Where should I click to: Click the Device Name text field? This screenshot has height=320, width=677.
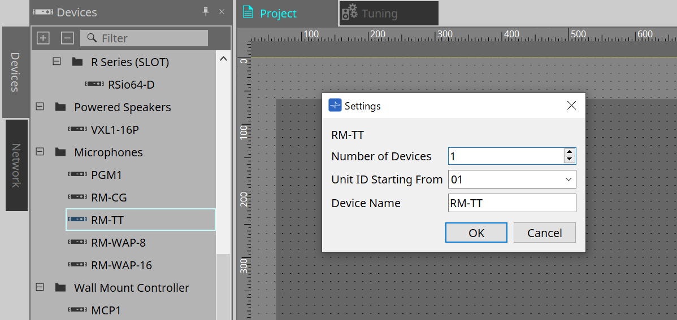(x=512, y=203)
